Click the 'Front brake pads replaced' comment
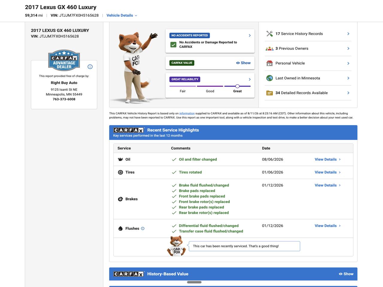 [202, 196]
